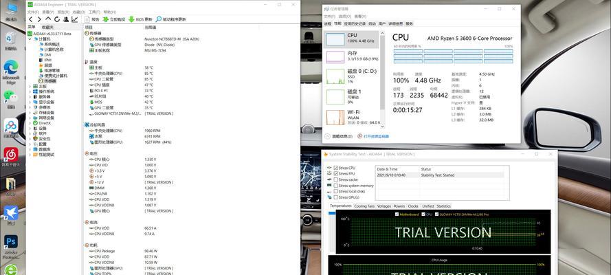
Task: Collapse the 计算机 tree node
Action: [x=30, y=39]
